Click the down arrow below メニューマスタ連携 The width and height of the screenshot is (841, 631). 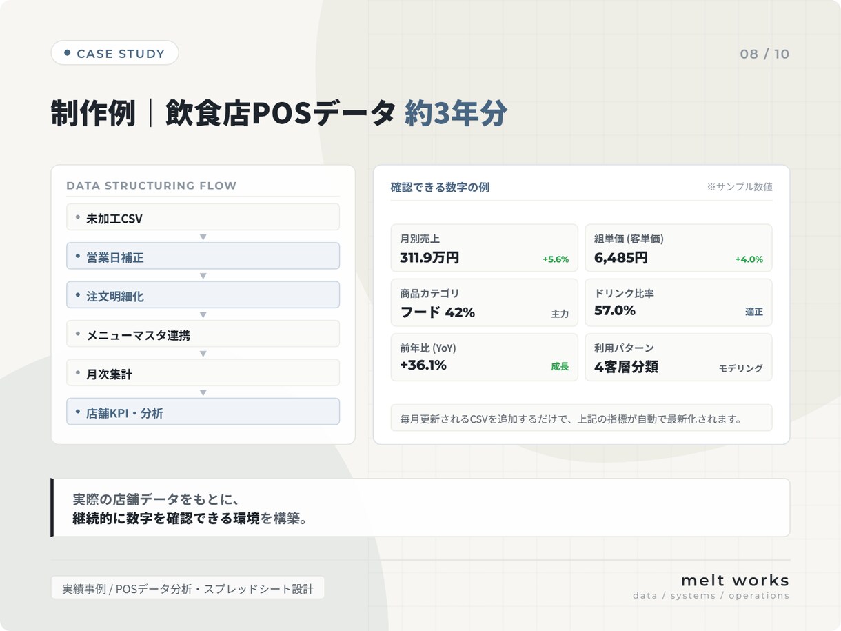tap(203, 354)
